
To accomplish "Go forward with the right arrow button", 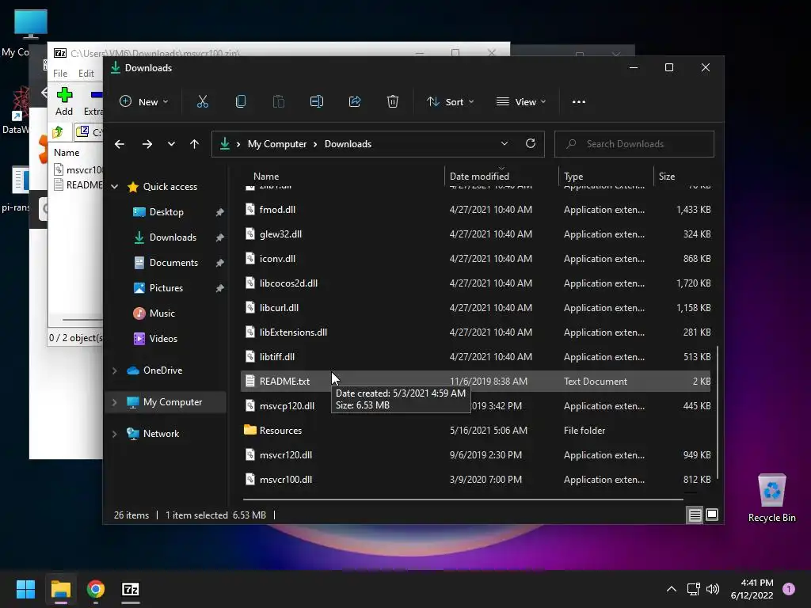I will 147,144.
